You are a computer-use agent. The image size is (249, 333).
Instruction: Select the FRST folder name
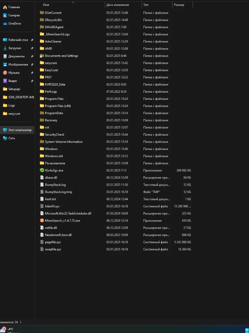click(48, 77)
